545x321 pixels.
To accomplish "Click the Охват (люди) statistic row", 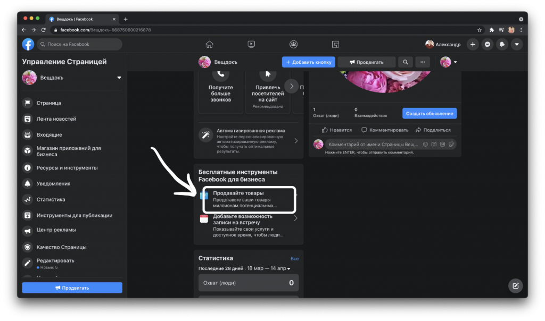I will point(249,283).
